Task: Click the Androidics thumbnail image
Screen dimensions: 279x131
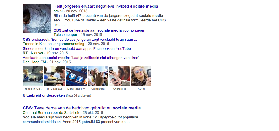Action: (x=120, y=76)
